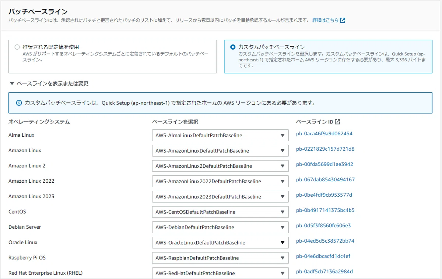This screenshot has height=279, width=442.
Task: Open baseline ID pb-0be4fdf9cb953577d
Action: (x=324, y=195)
